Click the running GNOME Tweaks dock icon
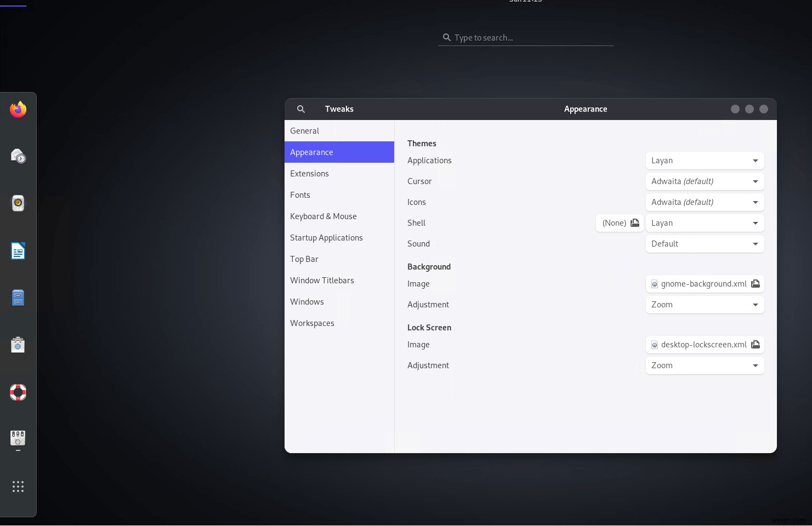 click(18, 438)
